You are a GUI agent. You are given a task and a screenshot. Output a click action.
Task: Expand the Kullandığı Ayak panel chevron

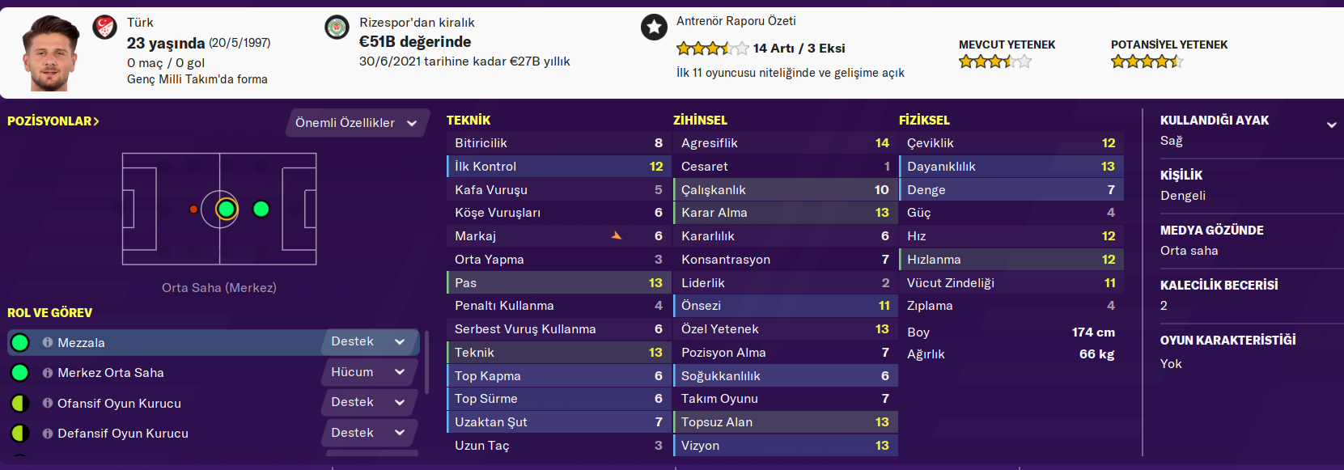(1331, 125)
